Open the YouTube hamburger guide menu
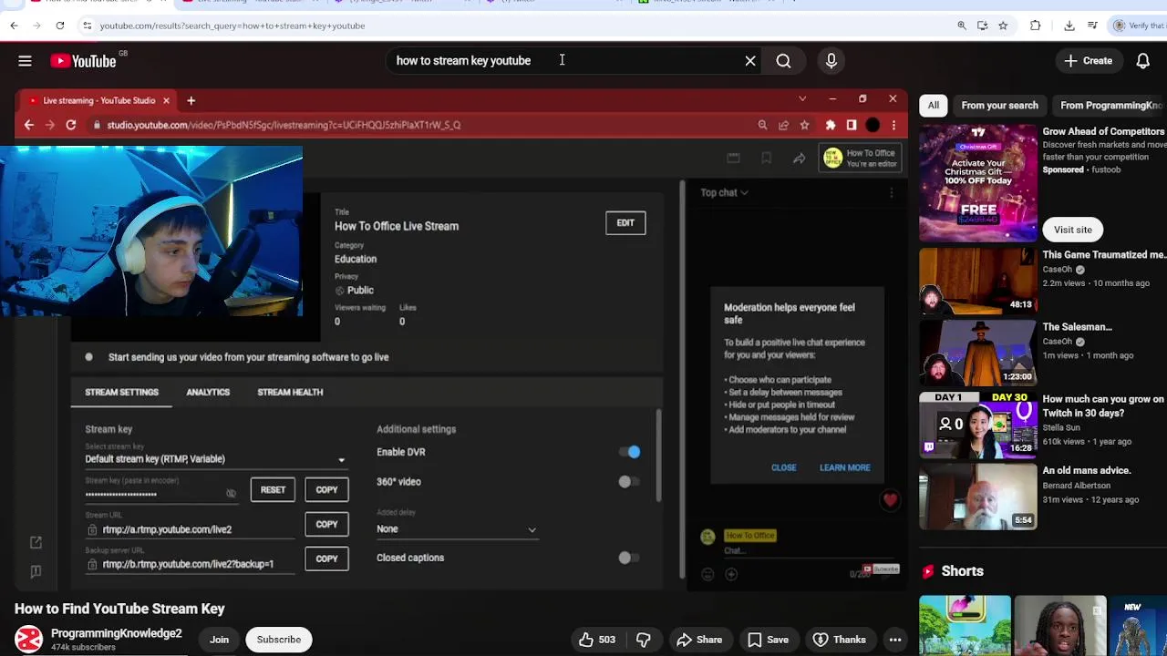The width and height of the screenshot is (1167, 656). (25, 61)
